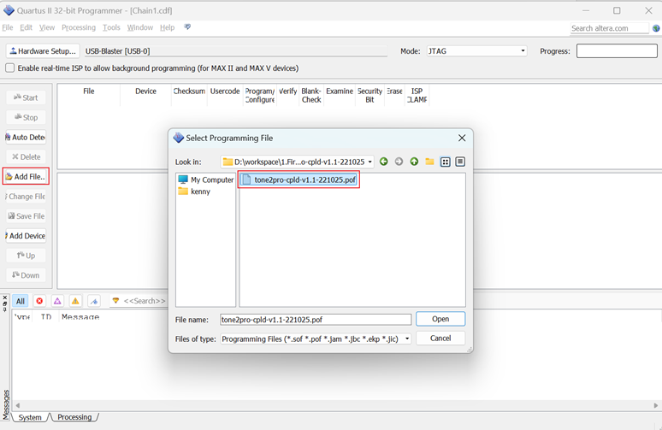Open the File menu
Screen dimensions: 662x430
(x=7, y=27)
